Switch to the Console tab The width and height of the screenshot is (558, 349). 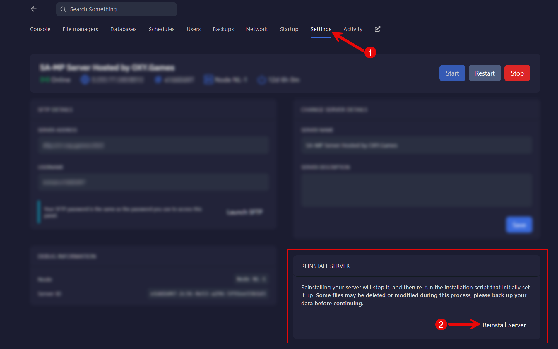tap(40, 29)
